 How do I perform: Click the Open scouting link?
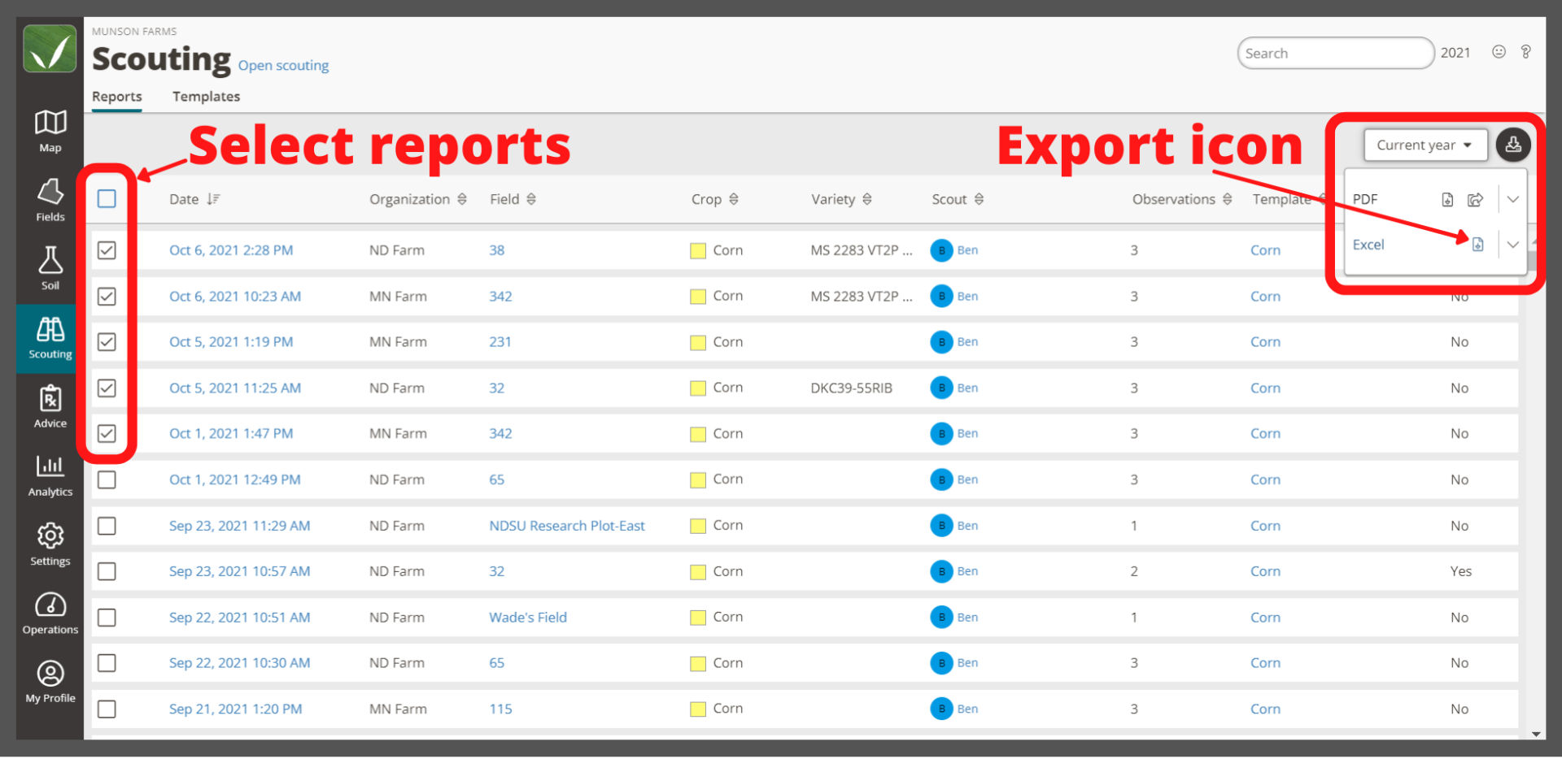[283, 65]
